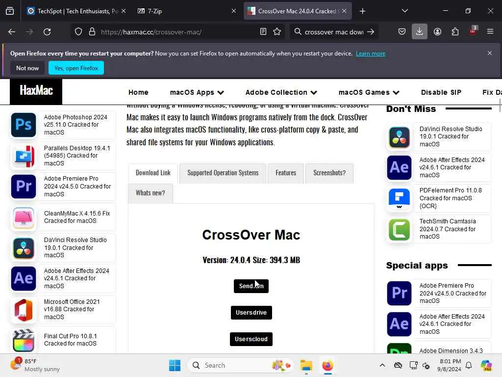
Task: Click the search magnifier icon in search box
Action: [x=298, y=32]
